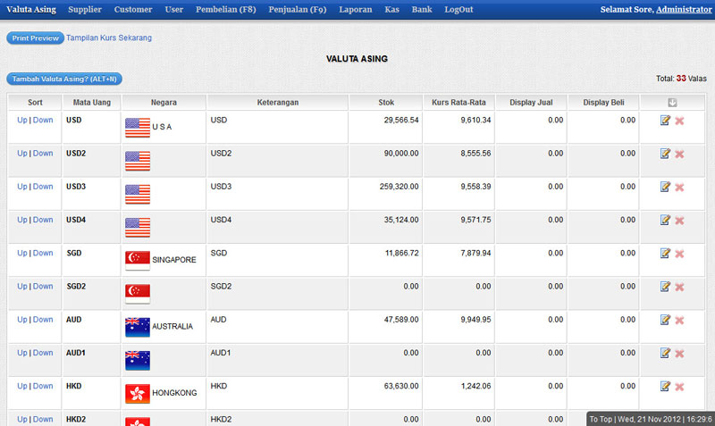
Task: Select the Bank menu item
Action: coord(421,9)
